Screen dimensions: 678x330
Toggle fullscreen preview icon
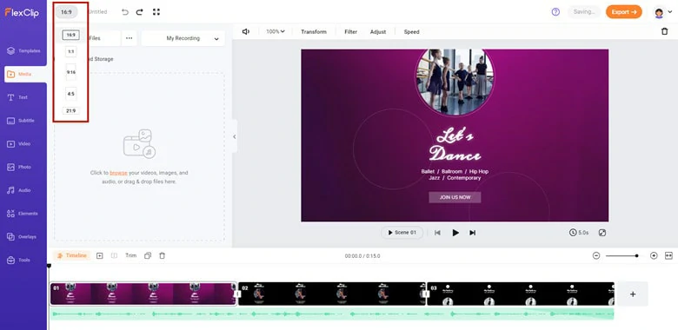602,233
